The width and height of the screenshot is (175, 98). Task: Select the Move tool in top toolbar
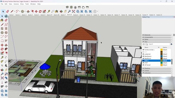coord(36,11)
